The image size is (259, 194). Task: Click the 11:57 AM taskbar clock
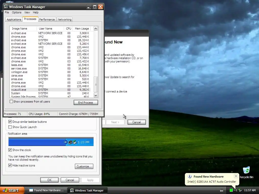pos(250,190)
